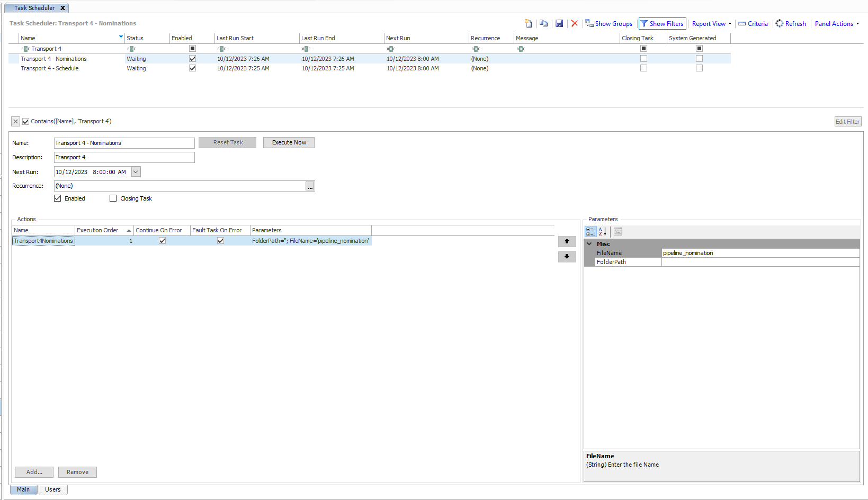Toggle the Enabled checkbox under Recurrence
Image resolution: width=868 pixels, height=500 pixels.
coord(58,198)
